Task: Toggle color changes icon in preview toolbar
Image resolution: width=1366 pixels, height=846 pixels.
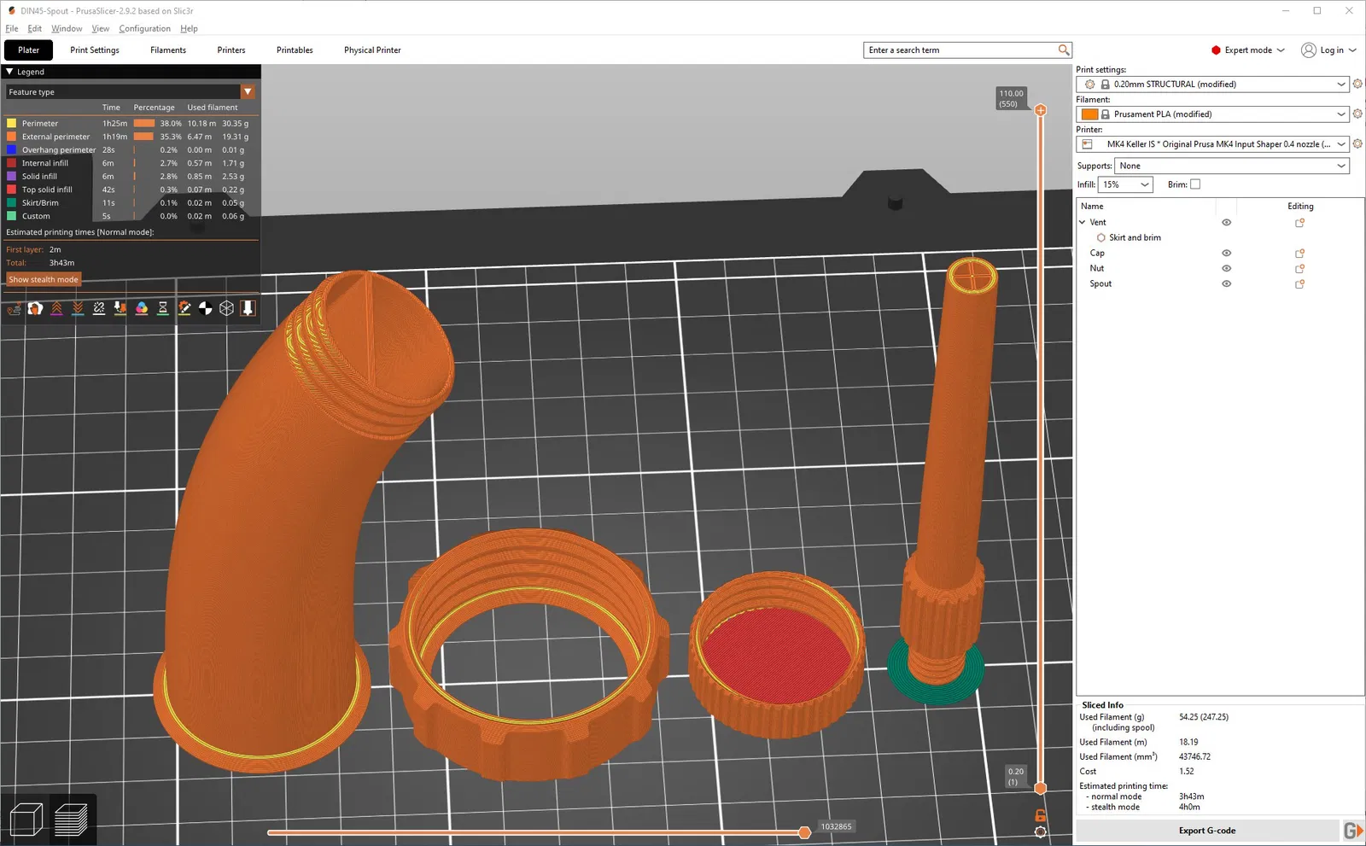Action: pyautogui.click(x=142, y=308)
